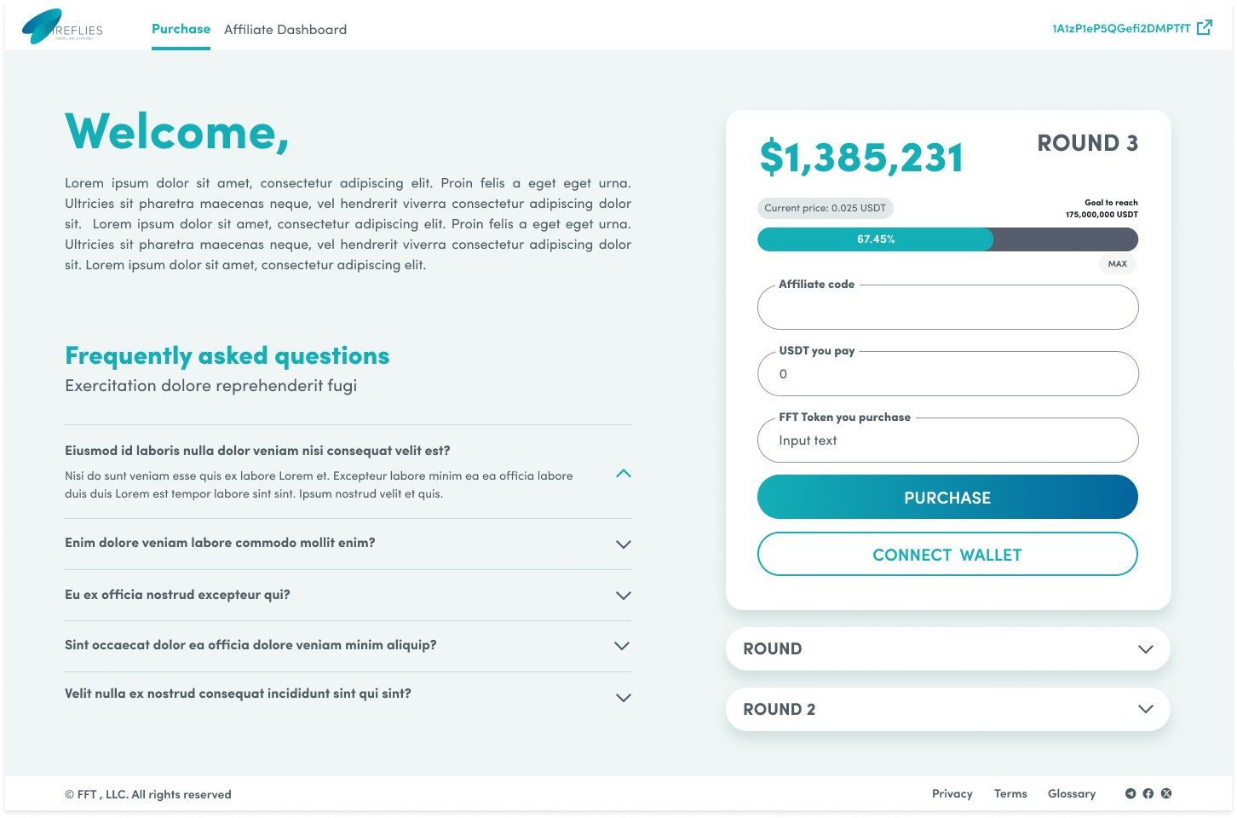Open the X (Twitter) social icon
This screenshot has height=818, width=1237.
click(x=1166, y=793)
